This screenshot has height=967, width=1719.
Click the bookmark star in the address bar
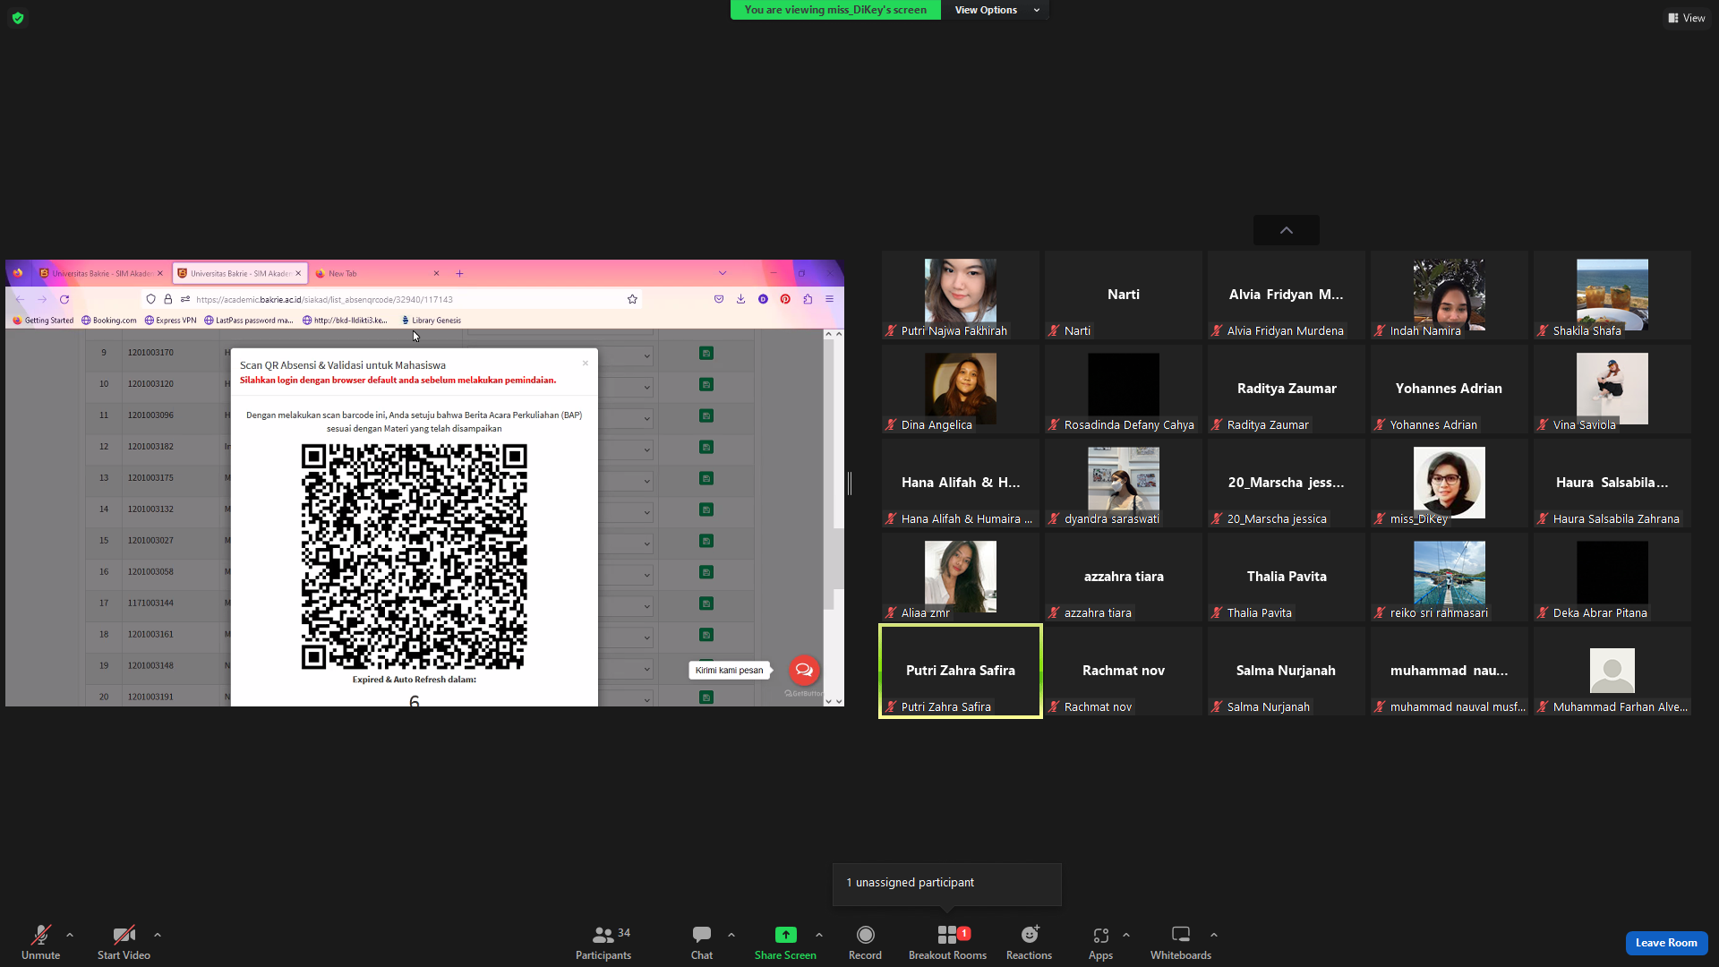(x=632, y=299)
